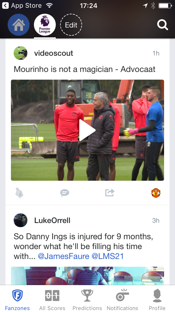Tap the Home fanzone icon

pyautogui.click(x=19, y=25)
